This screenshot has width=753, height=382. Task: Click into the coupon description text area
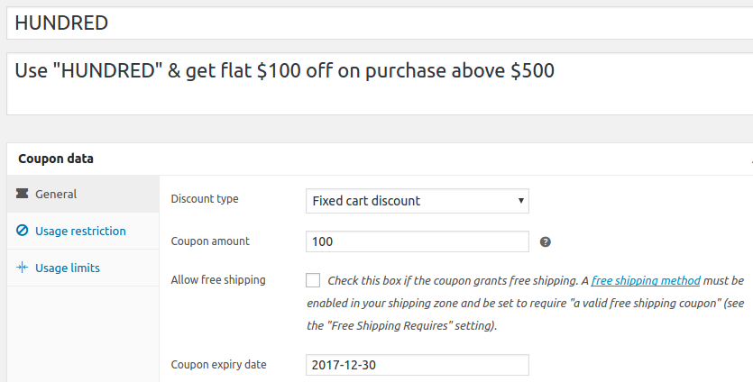379,85
